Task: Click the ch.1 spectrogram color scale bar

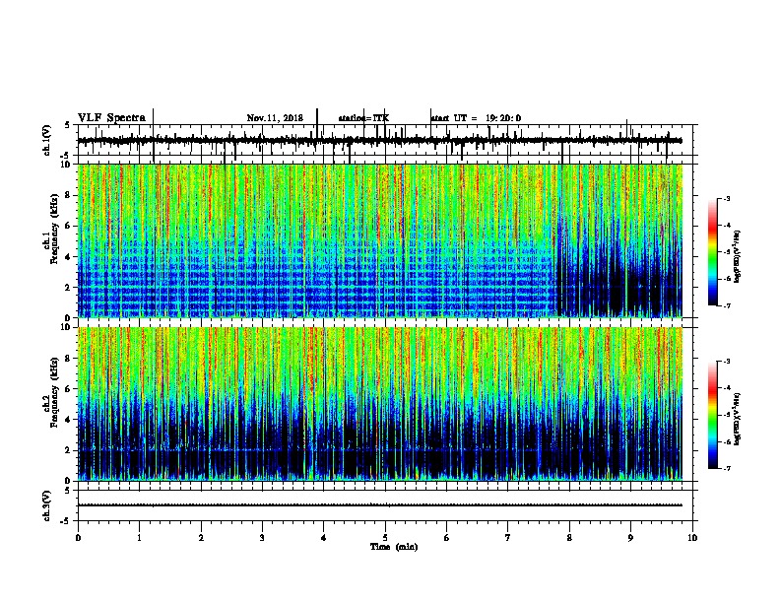Action: click(x=712, y=252)
